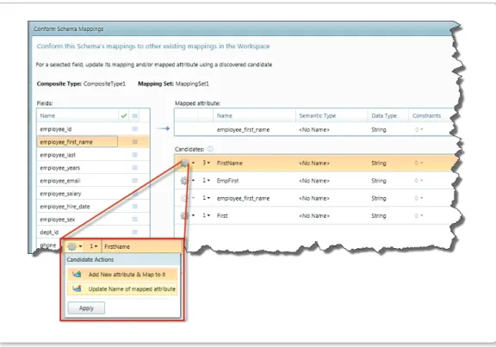Click the list icon beside employee_sex
The image size is (496, 347).
pyautogui.click(x=134, y=220)
